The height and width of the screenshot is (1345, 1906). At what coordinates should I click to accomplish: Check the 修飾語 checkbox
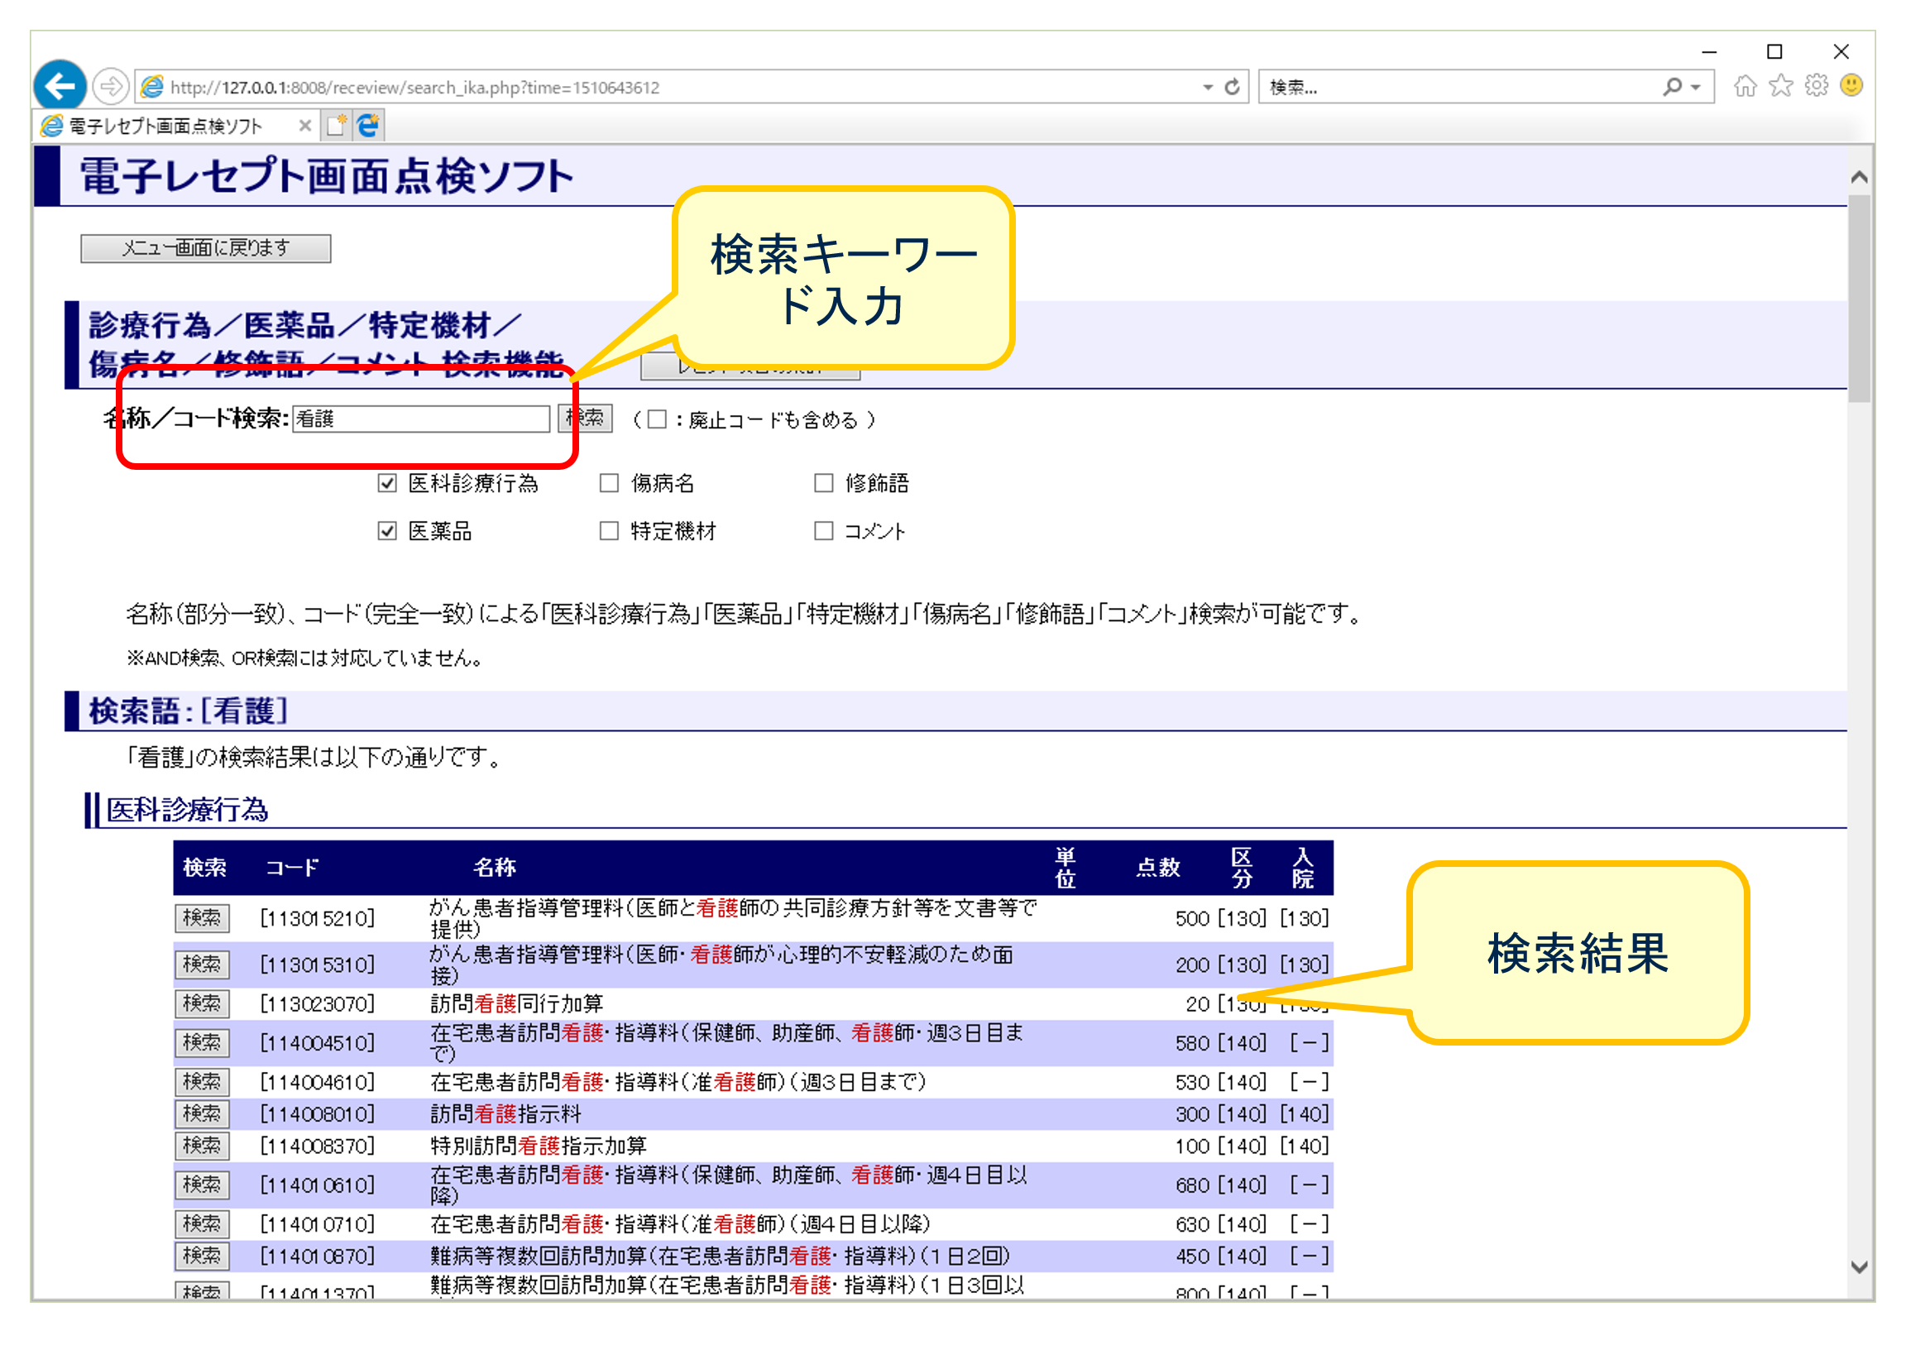click(823, 483)
